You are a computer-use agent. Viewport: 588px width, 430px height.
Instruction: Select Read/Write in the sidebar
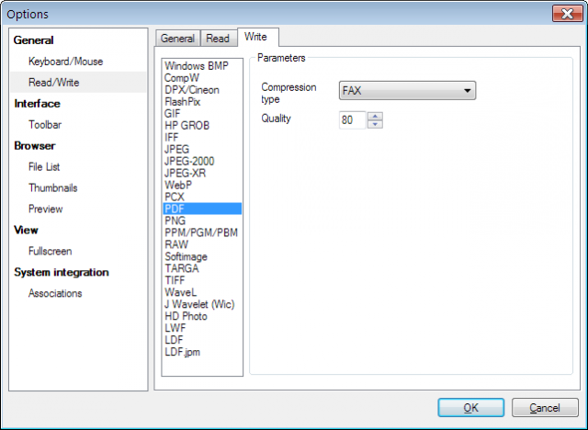pyautogui.click(x=78, y=83)
